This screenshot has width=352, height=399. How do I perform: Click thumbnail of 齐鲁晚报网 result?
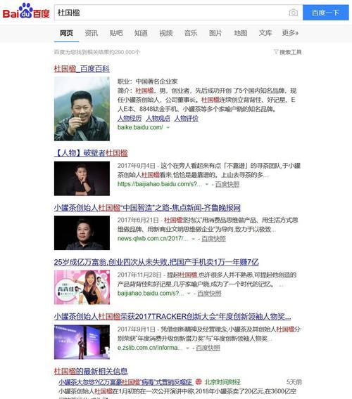[x=82, y=233]
